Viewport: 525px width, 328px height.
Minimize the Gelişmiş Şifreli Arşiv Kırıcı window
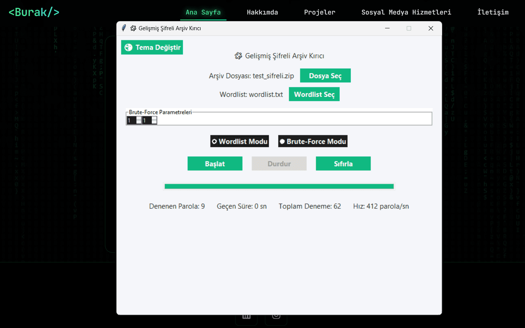(387, 28)
